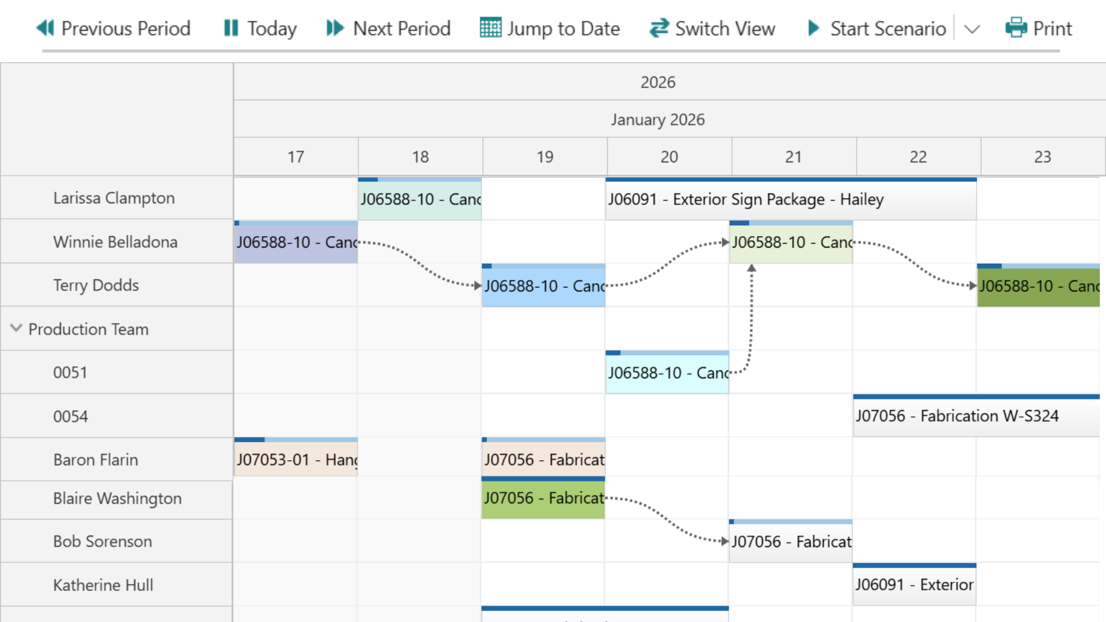Select the J06091 Exterior Sign Package bar
The image size is (1106, 622).
[790, 200]
